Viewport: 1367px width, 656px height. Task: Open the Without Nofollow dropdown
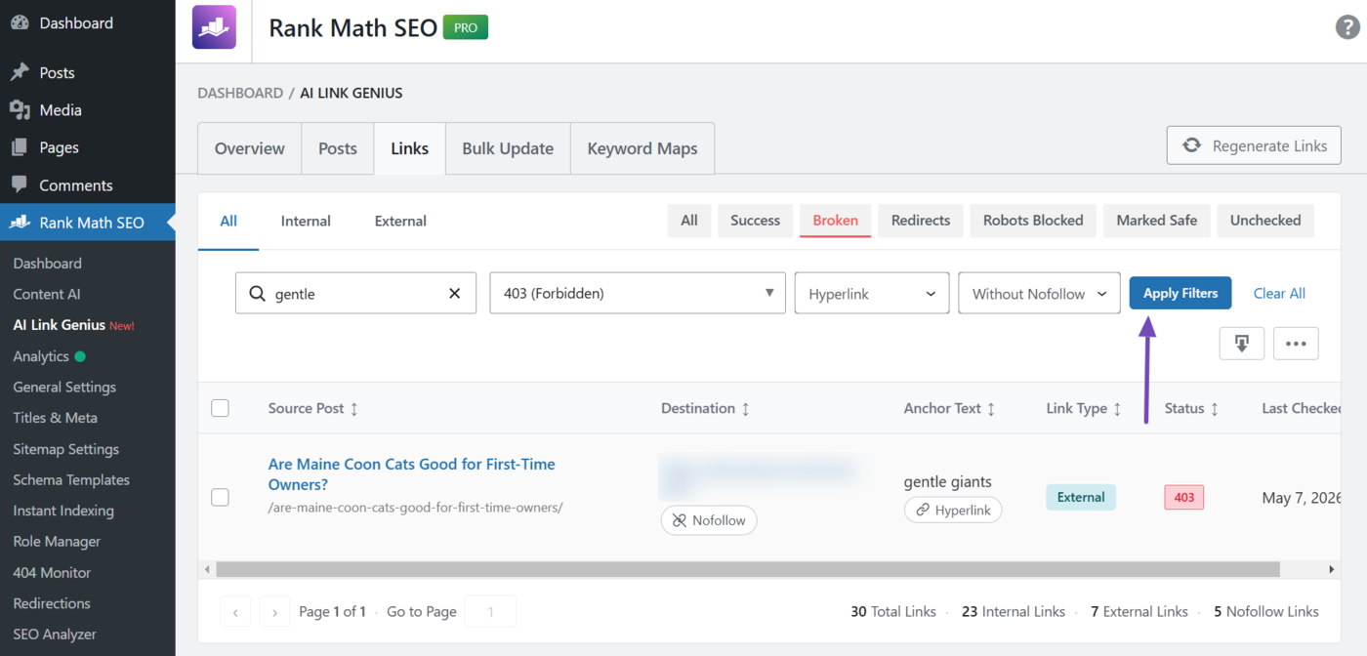coord(1039,293)
